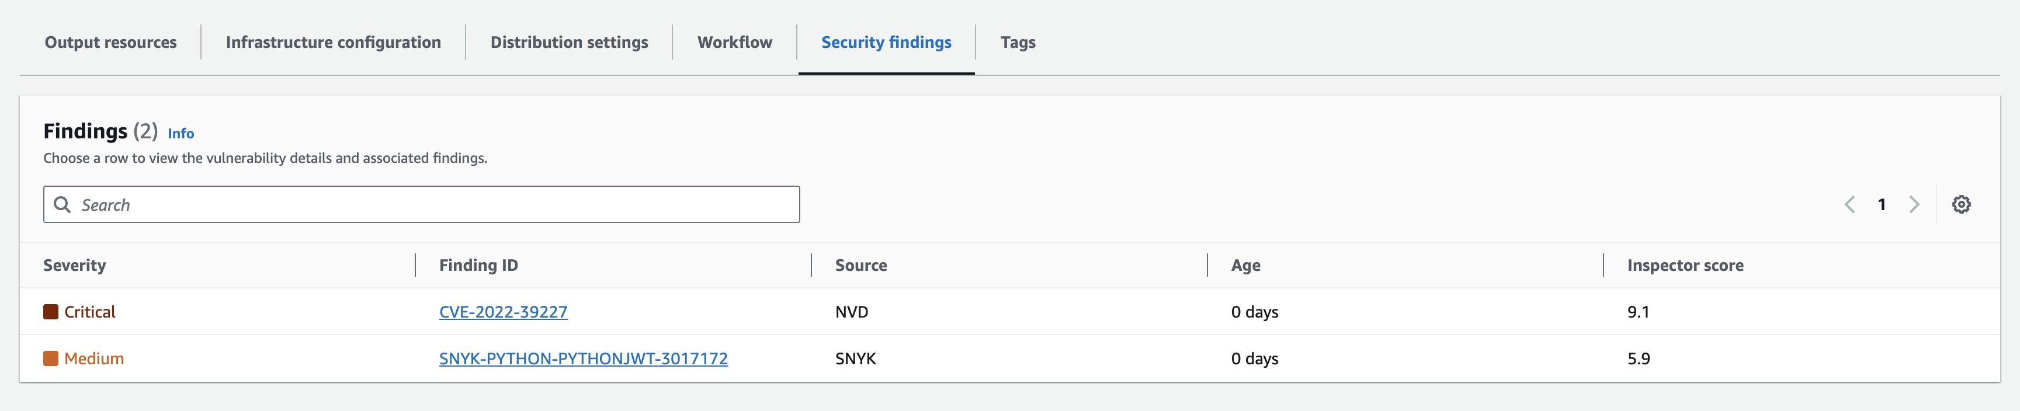This screenshot has width=2020, height=411.
Task: Open the Distribution settings tab
Action: point(568,43)
